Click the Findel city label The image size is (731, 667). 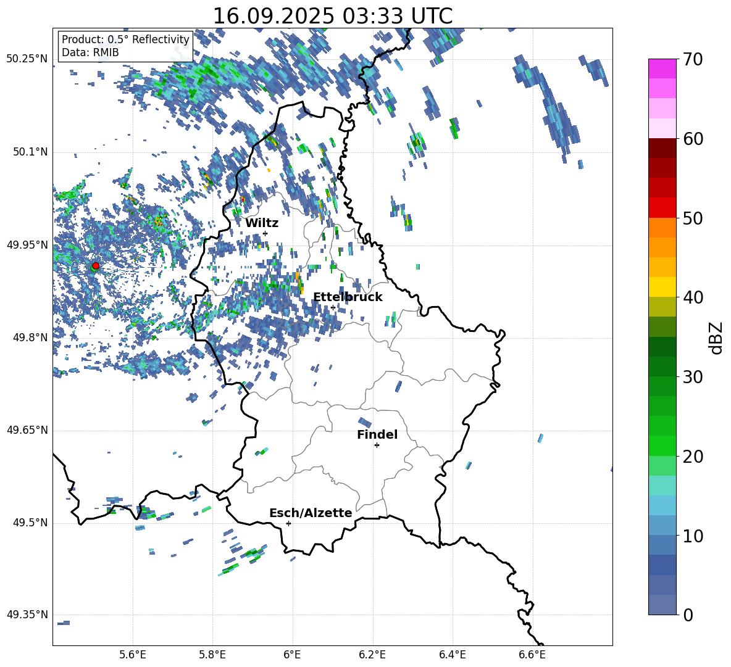point(377,434)
